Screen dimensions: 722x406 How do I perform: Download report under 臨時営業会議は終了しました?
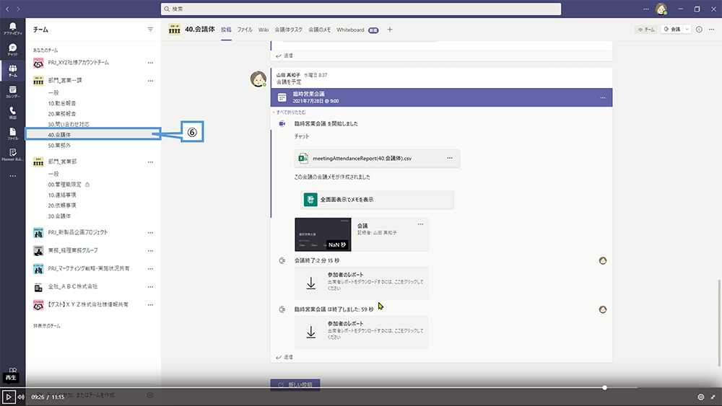362,332
